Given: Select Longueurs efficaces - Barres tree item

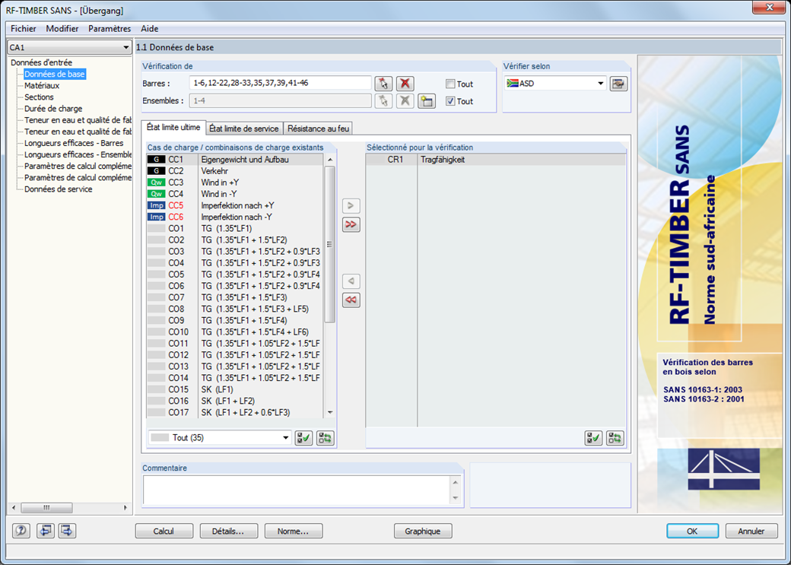Looking at the screenshot, I should click(74, 143).
